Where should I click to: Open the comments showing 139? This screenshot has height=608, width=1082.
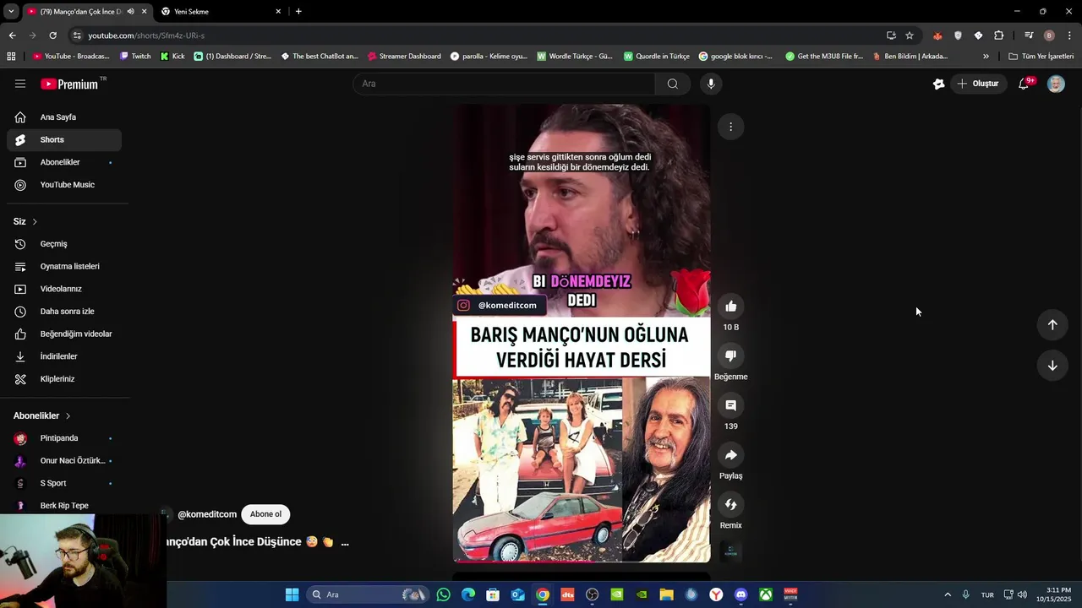[x=731, y=405]
